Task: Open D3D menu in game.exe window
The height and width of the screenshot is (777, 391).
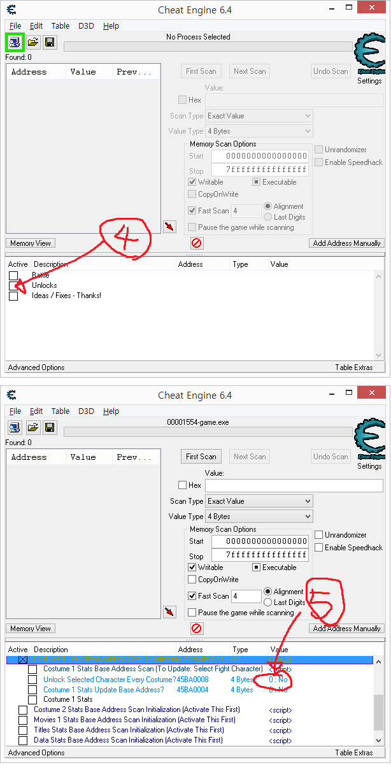Action: click(x=86, y=411)
